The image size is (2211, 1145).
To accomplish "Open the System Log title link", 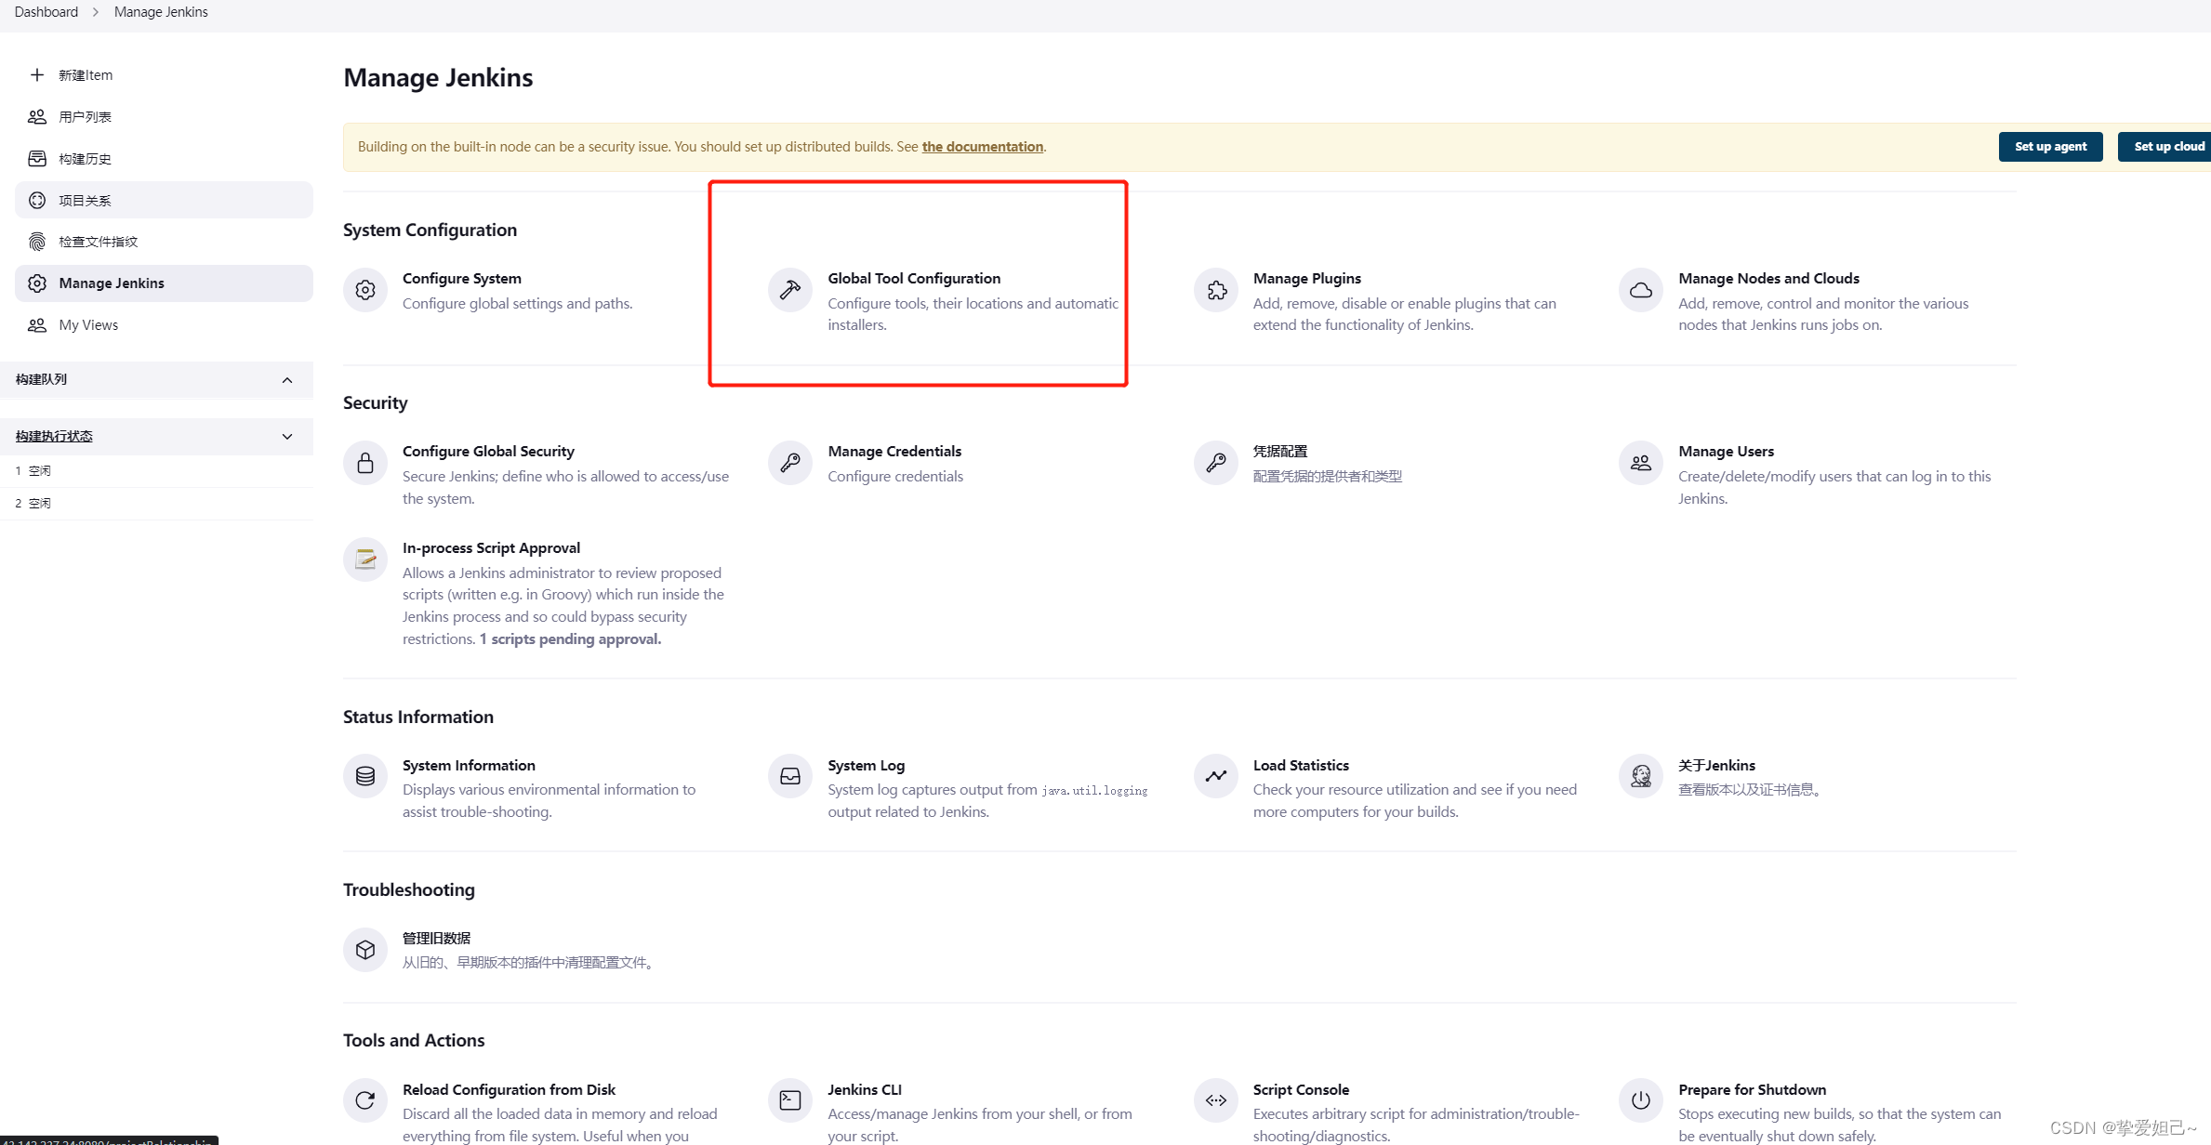I will tap(866, 765).
